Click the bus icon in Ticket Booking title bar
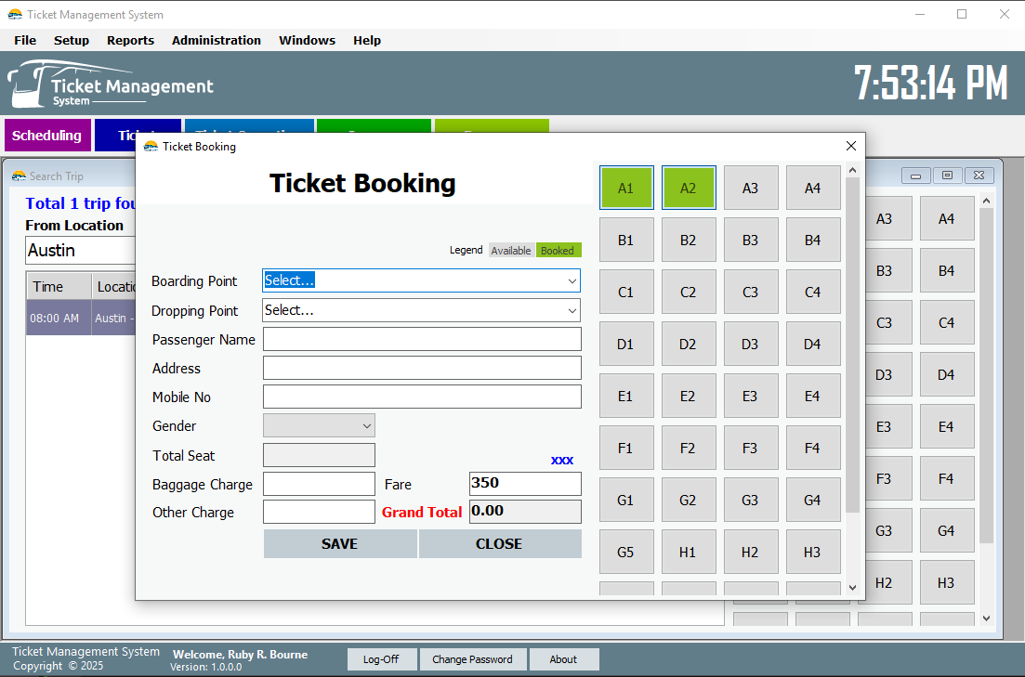This screenshot has width=1025, height=677. pyautogui.click(x=151, y=147)
